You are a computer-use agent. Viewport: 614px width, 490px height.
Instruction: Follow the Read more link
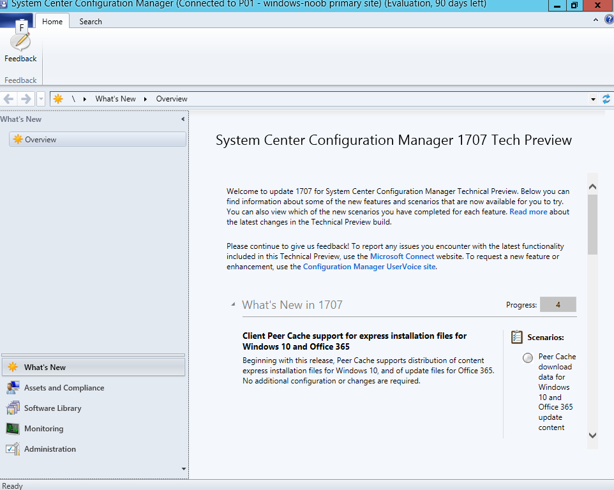[x=528, y=212]
